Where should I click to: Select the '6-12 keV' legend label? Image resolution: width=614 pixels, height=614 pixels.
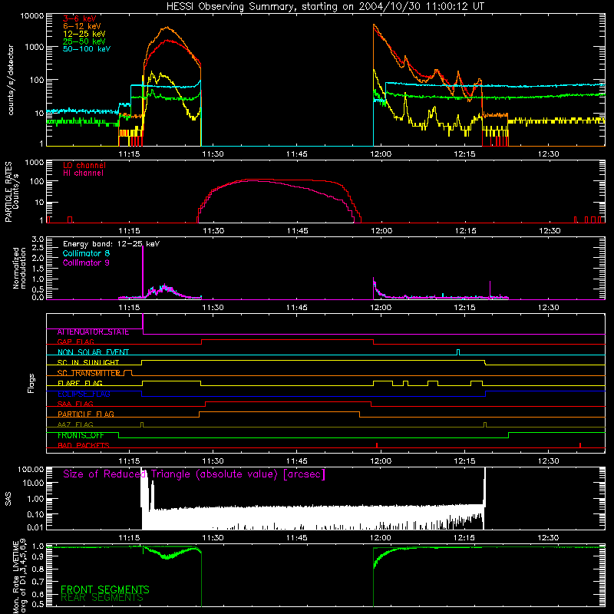point(82,26)
